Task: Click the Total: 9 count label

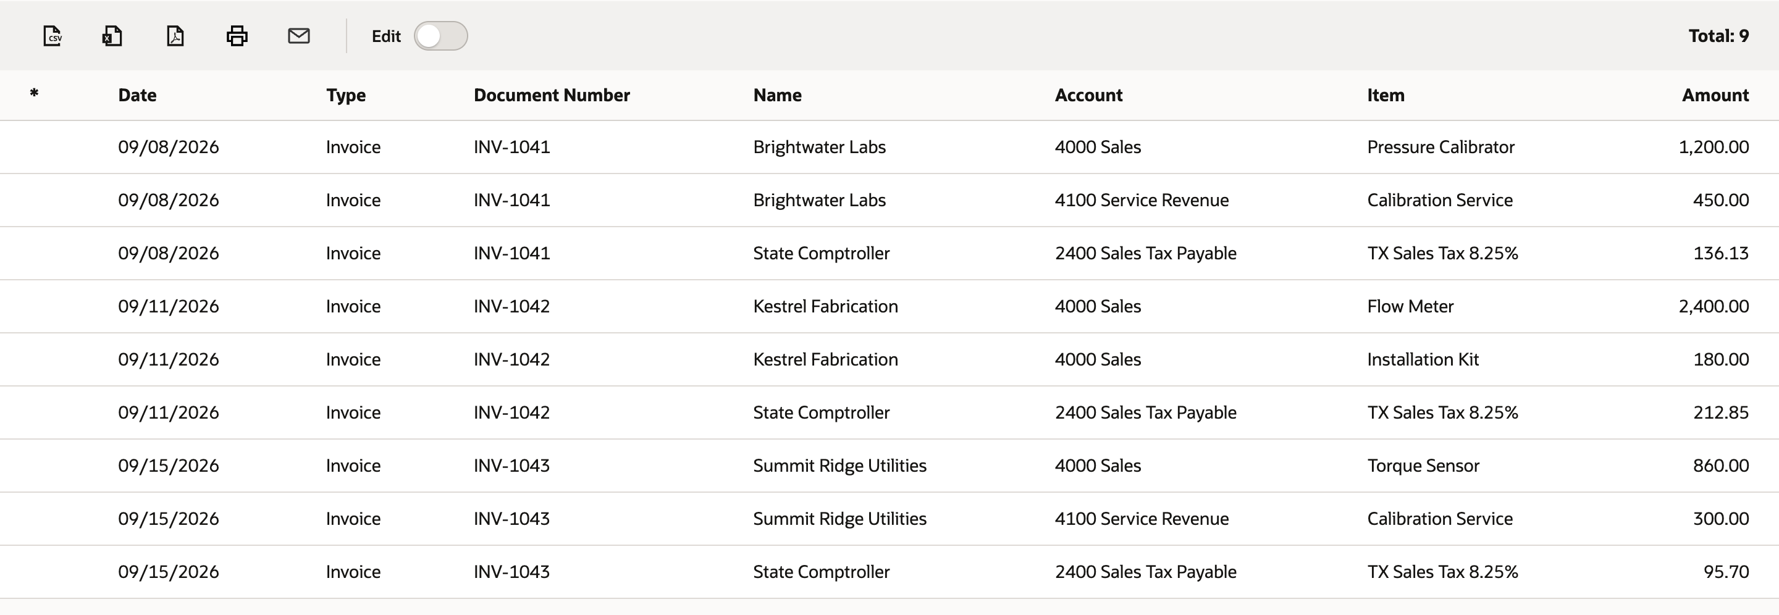Action: (x=1718, y=36)
